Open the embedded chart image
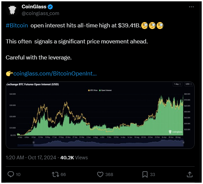The height and width of the screenshot is (184, 203). [100, 115]
